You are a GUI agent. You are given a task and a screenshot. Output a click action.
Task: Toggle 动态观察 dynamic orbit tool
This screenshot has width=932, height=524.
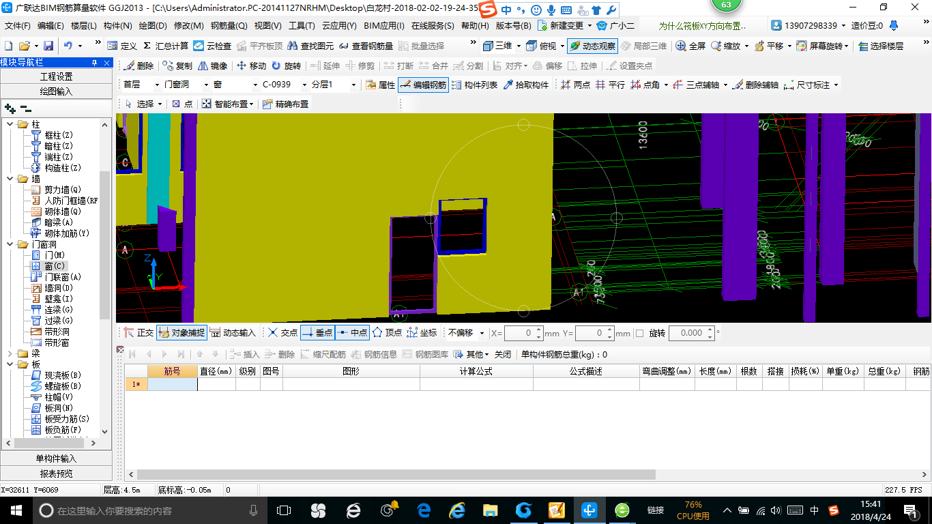[x=592, y=46]
